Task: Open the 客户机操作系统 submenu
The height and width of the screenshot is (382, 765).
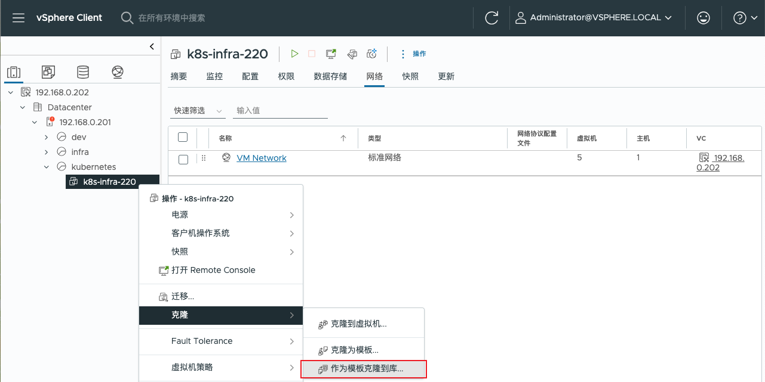Action: (221, 233)
